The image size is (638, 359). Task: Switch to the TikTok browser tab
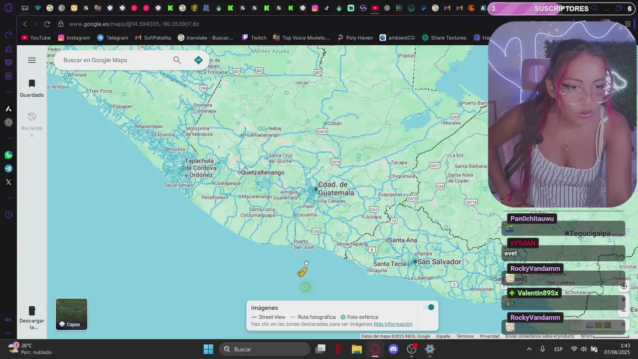click(327, 8)
